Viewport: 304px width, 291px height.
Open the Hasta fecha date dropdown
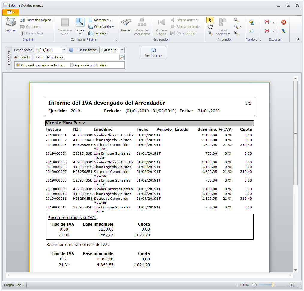122,50
